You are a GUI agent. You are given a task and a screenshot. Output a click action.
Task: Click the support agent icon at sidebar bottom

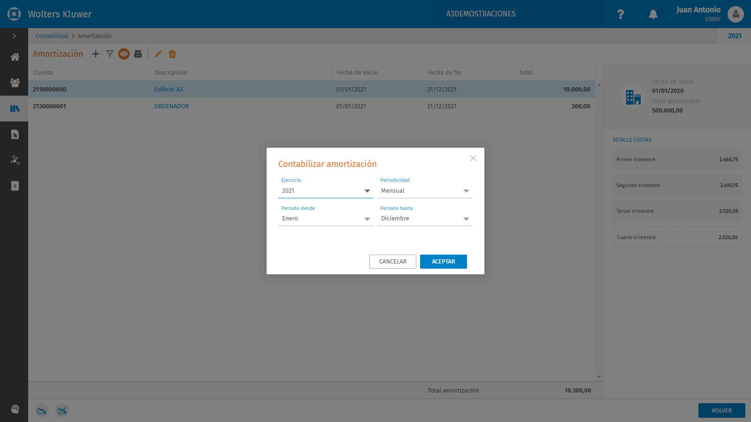(15, 409)
